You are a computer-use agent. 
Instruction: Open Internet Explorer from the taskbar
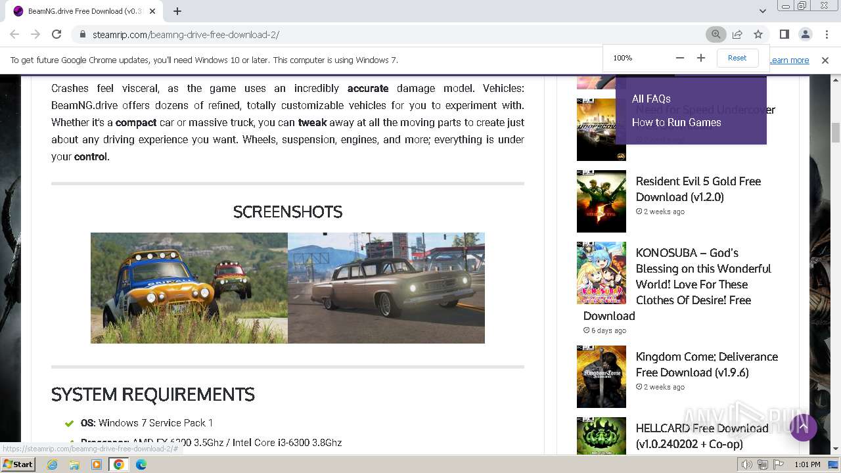(52, 464)
